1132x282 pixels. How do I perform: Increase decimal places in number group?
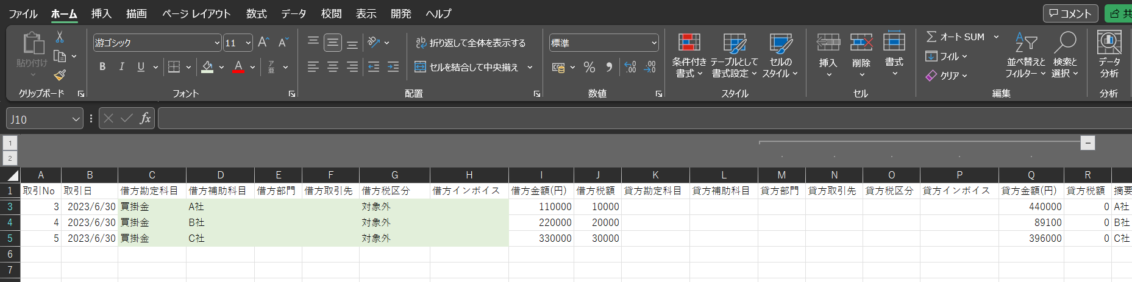coord(630,67)
